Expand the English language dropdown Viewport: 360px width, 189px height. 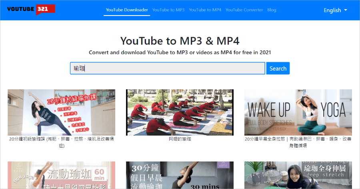335,10
